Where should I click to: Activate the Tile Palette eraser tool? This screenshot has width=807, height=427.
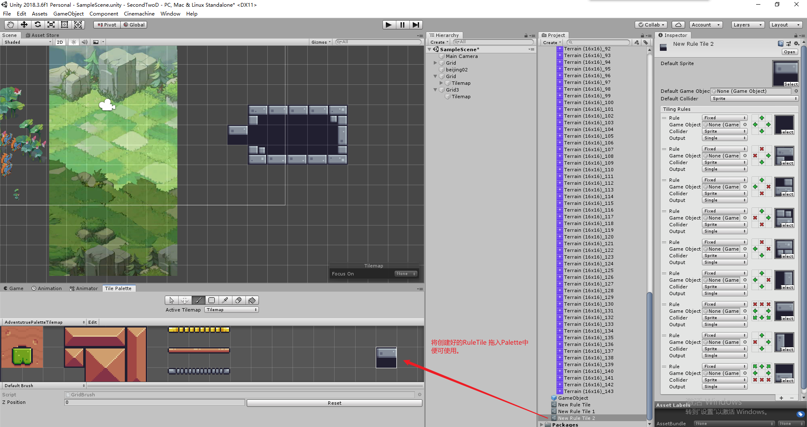click(x=239, y=300)
